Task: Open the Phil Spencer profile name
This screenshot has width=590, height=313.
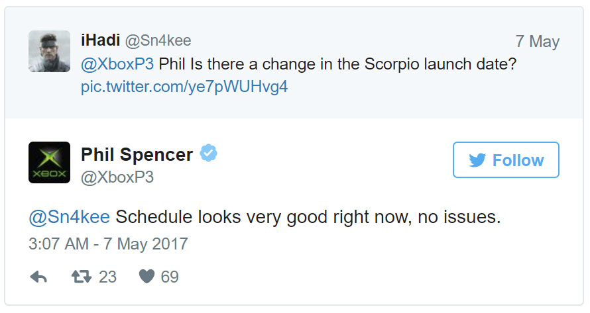Action: pos(137,155)
